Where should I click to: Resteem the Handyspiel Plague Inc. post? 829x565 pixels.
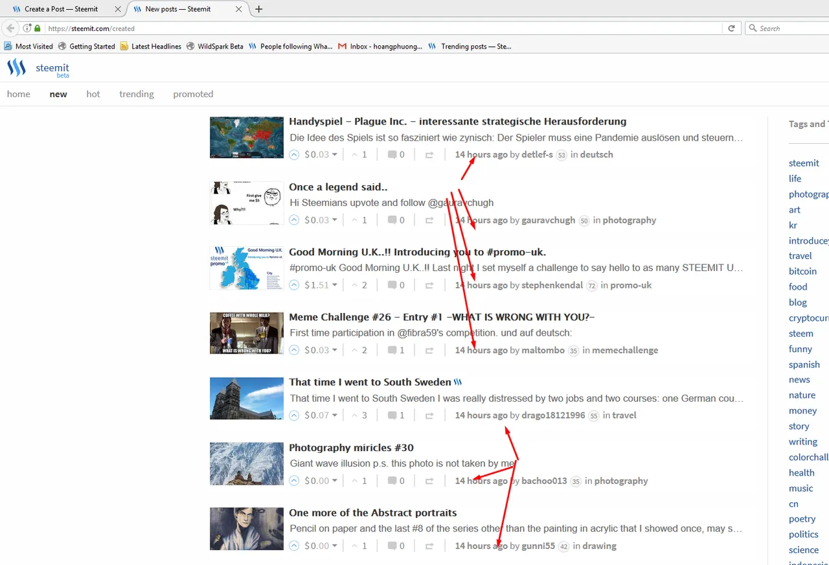[429, 155]
